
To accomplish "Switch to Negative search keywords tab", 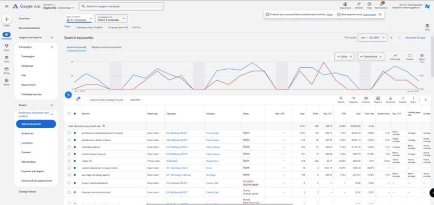I will coord(107,47).
